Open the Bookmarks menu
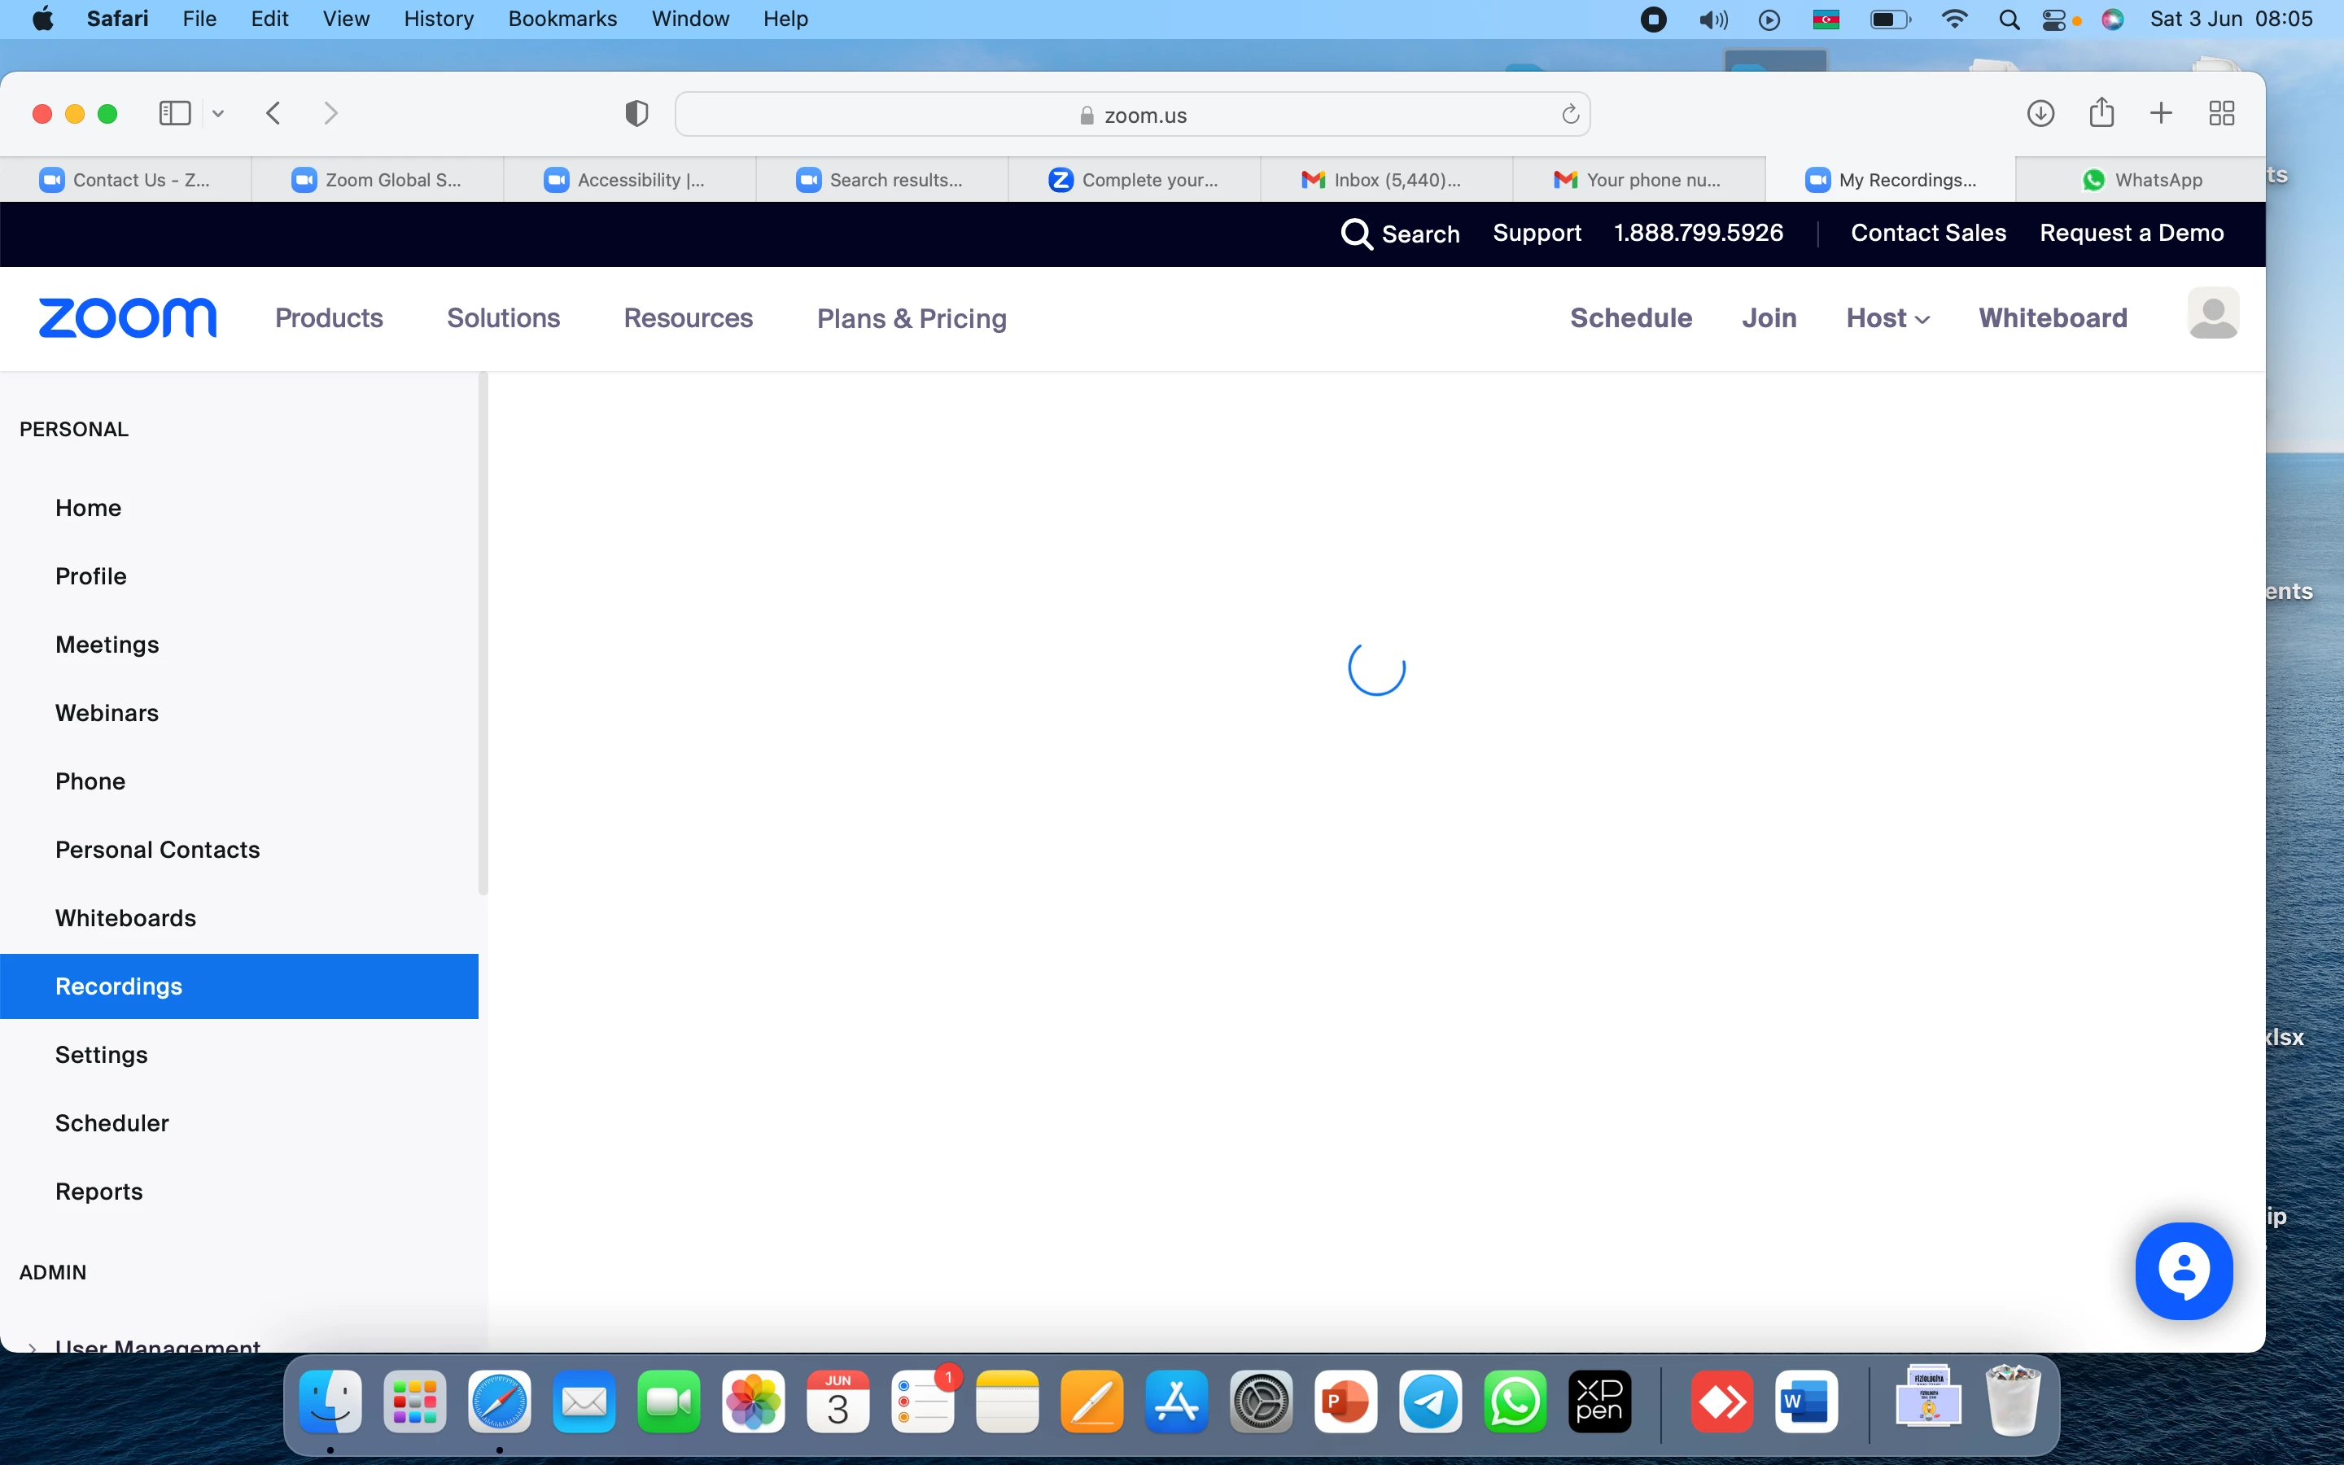Viewport: 2344px width, 1465px height. [562, 19]
